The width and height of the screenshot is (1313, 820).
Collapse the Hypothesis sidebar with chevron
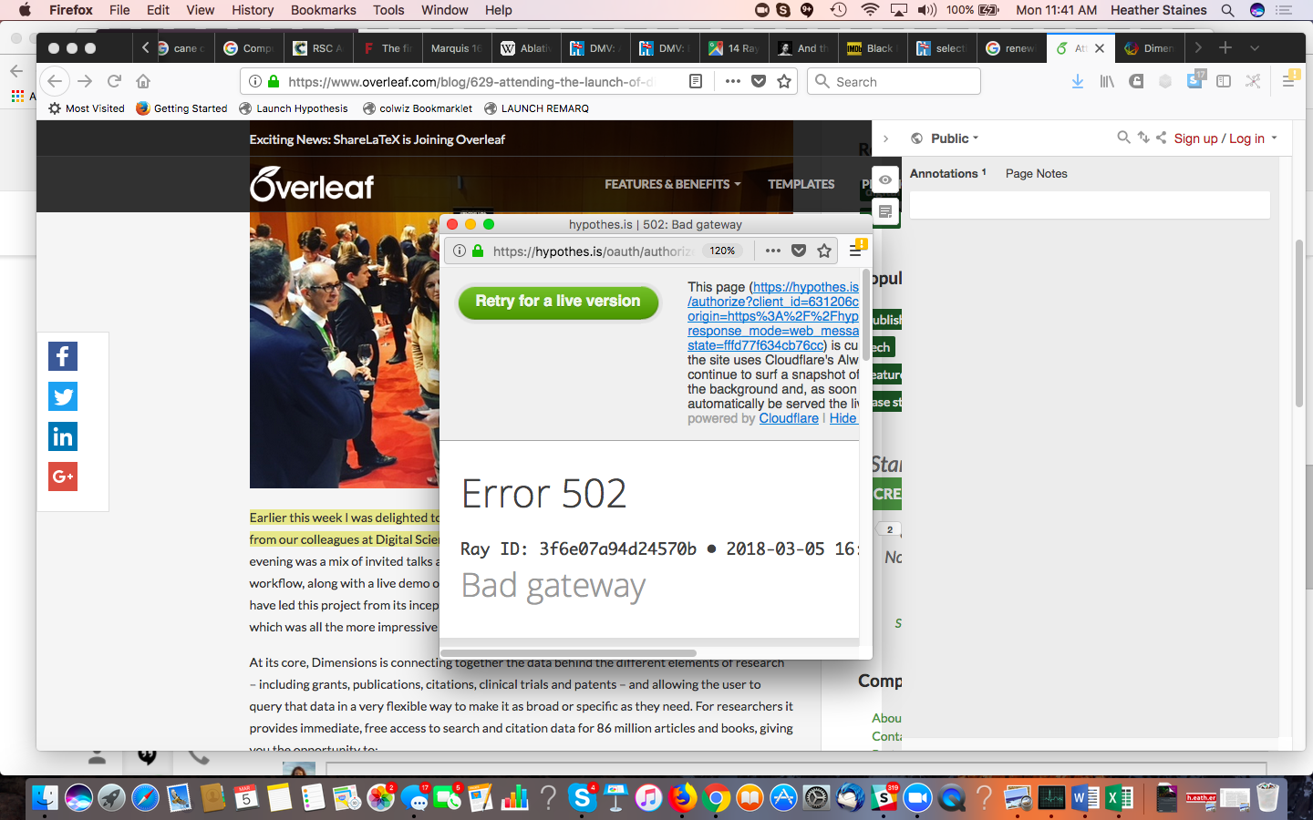[885, 138]
